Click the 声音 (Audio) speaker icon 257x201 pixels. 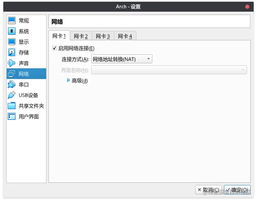tap(12, 63)
